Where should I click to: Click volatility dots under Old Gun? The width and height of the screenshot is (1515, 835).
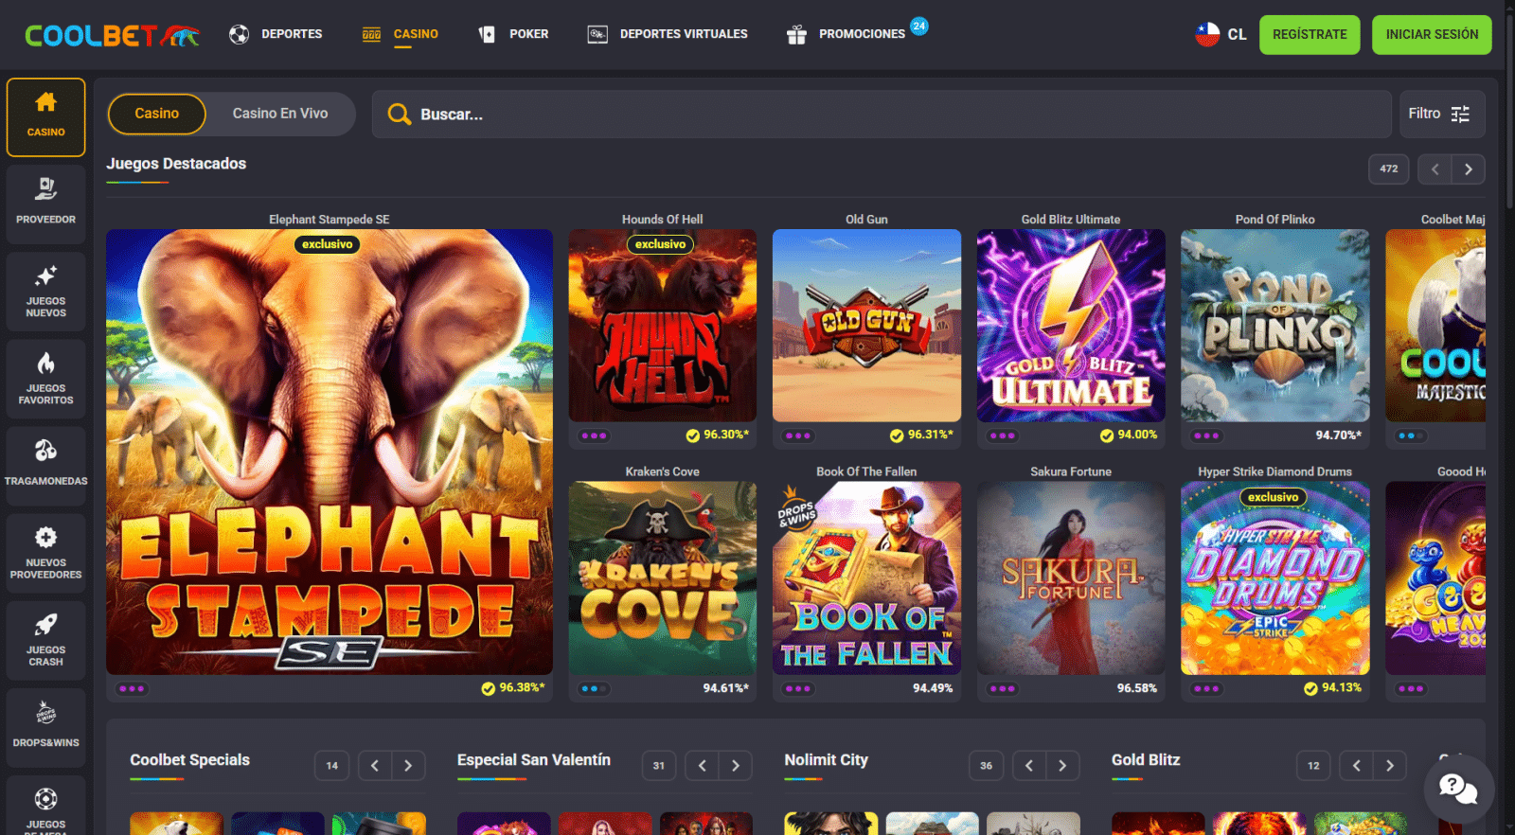[798, 436]
